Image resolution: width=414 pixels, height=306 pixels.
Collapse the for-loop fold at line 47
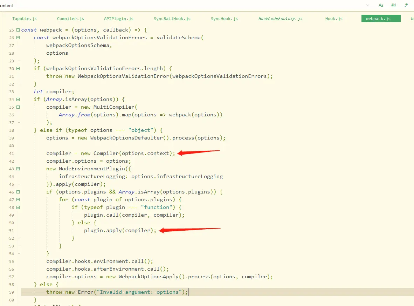18,199
